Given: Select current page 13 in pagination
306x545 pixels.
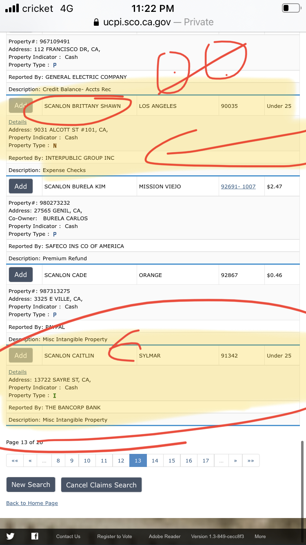Looking at the screenshot, I should [x=138, y=460].
